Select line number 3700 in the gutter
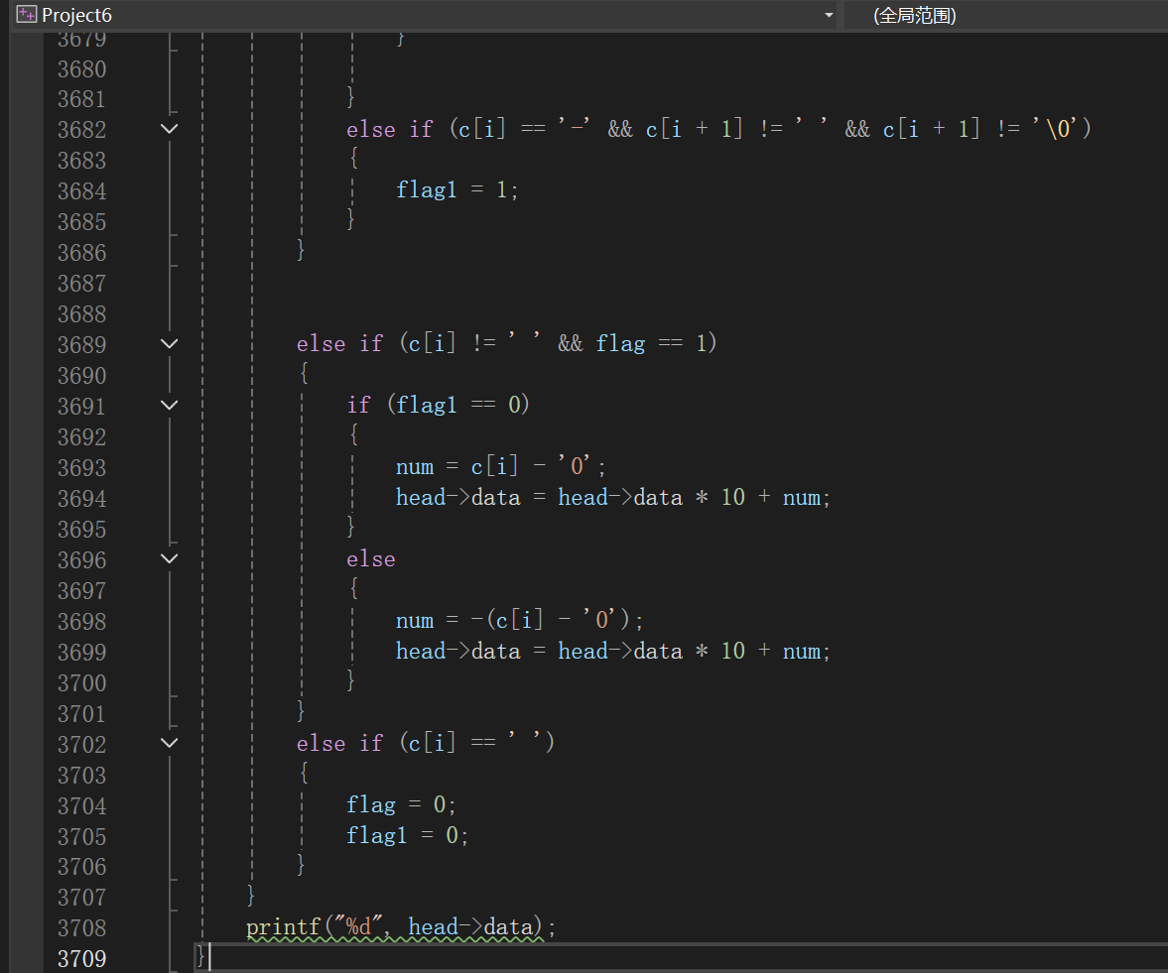This screenshot has height=973, width=1168. pos(82,682)
